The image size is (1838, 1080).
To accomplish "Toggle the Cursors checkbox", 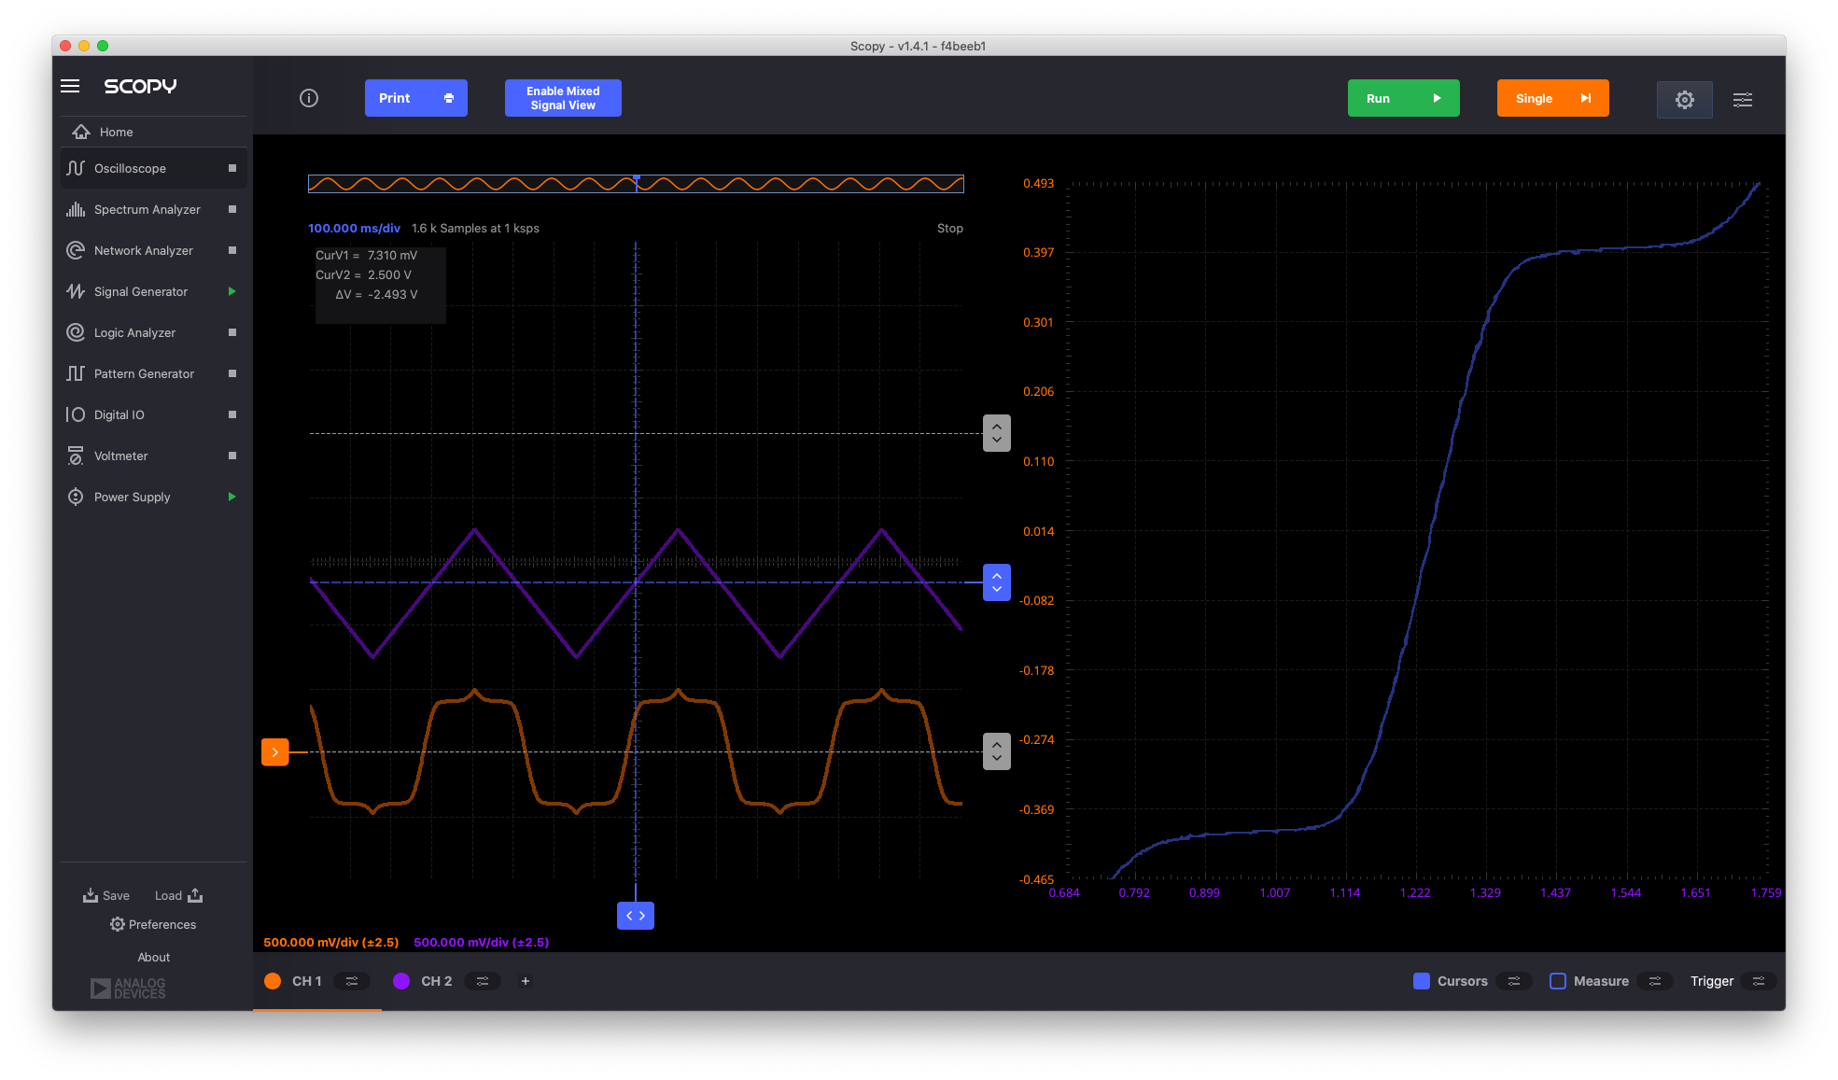I will click(x=1422, y=981).
